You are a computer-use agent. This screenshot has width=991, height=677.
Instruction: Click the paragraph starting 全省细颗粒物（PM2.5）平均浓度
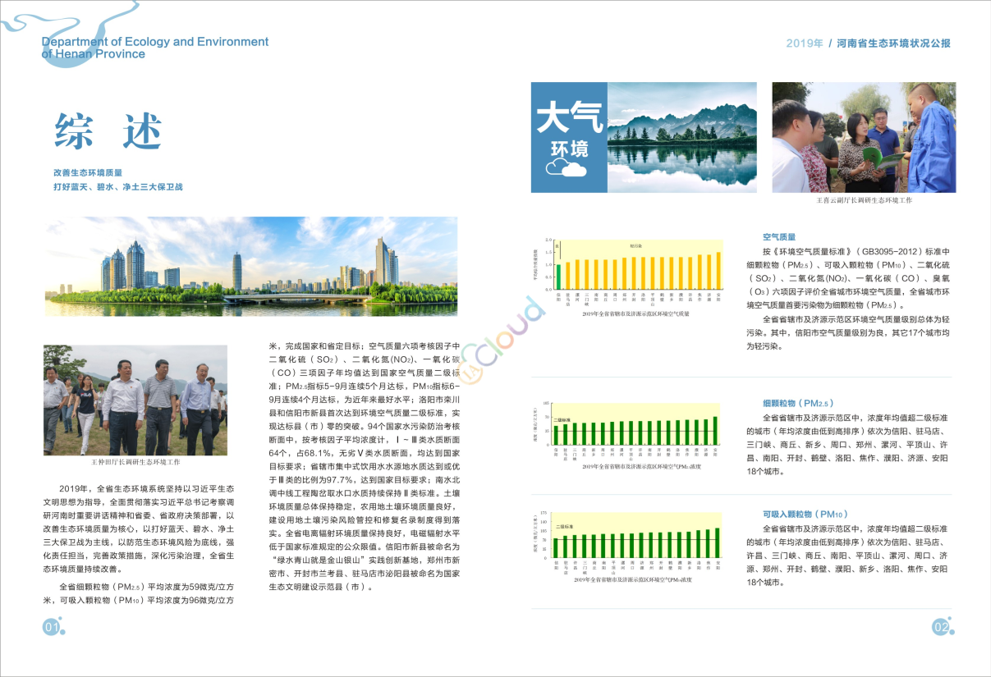pyautogui.click(x=139, y=594)
